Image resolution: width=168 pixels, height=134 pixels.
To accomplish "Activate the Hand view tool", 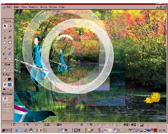I will [5, 69].
